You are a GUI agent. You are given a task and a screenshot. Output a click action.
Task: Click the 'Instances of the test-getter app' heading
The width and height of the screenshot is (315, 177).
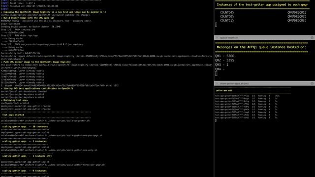(262, 4)
